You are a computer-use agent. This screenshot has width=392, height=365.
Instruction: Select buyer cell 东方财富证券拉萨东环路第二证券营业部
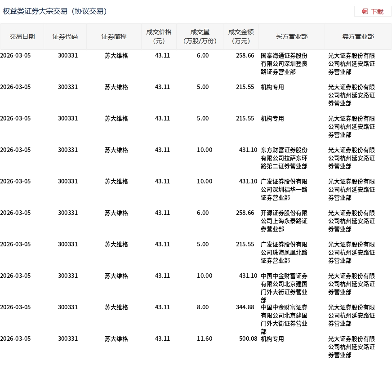coord(284,158)
